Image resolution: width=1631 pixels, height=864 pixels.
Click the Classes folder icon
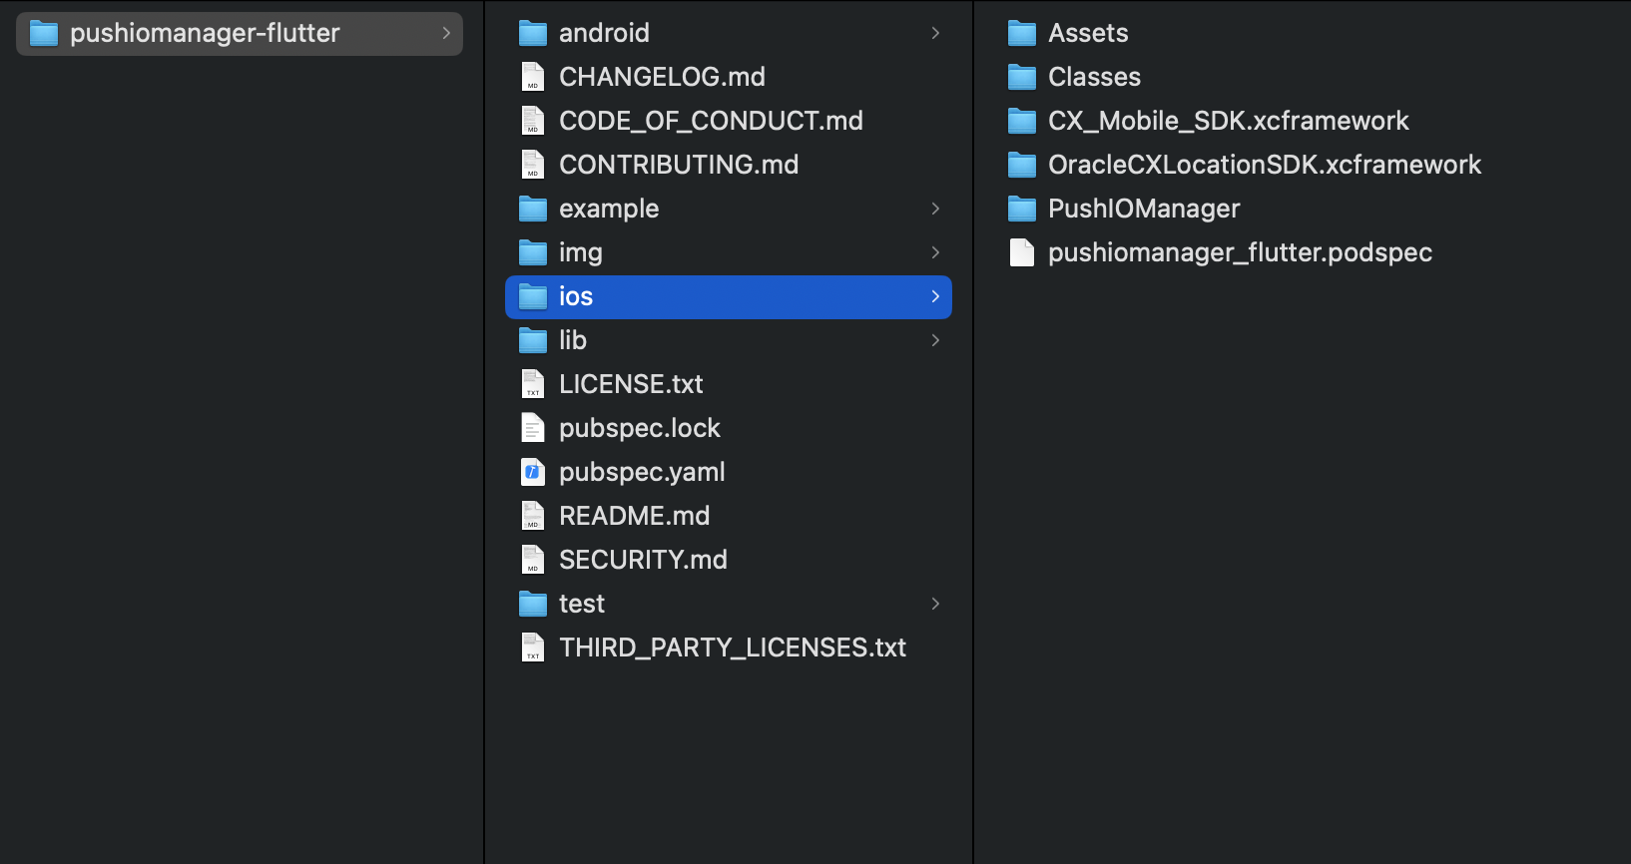click(x=1022, y=78)
